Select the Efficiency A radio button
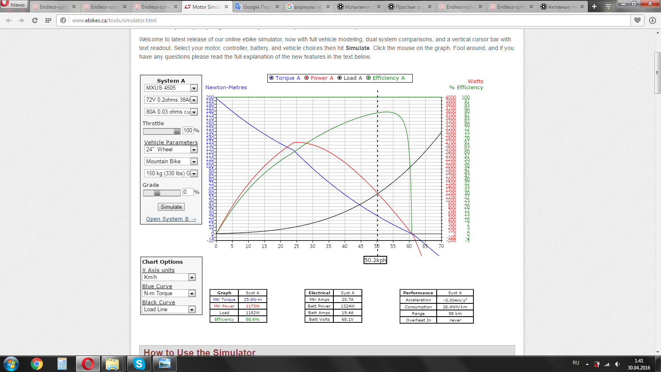 pos(369,78)
